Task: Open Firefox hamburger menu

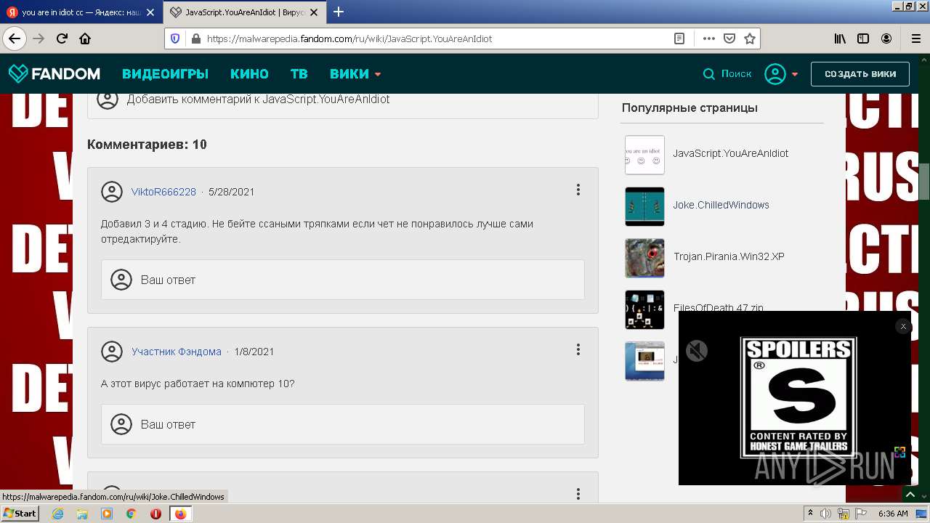Action: pos(915,38)
